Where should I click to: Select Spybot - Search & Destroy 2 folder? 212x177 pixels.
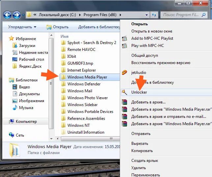click(89, 43)
